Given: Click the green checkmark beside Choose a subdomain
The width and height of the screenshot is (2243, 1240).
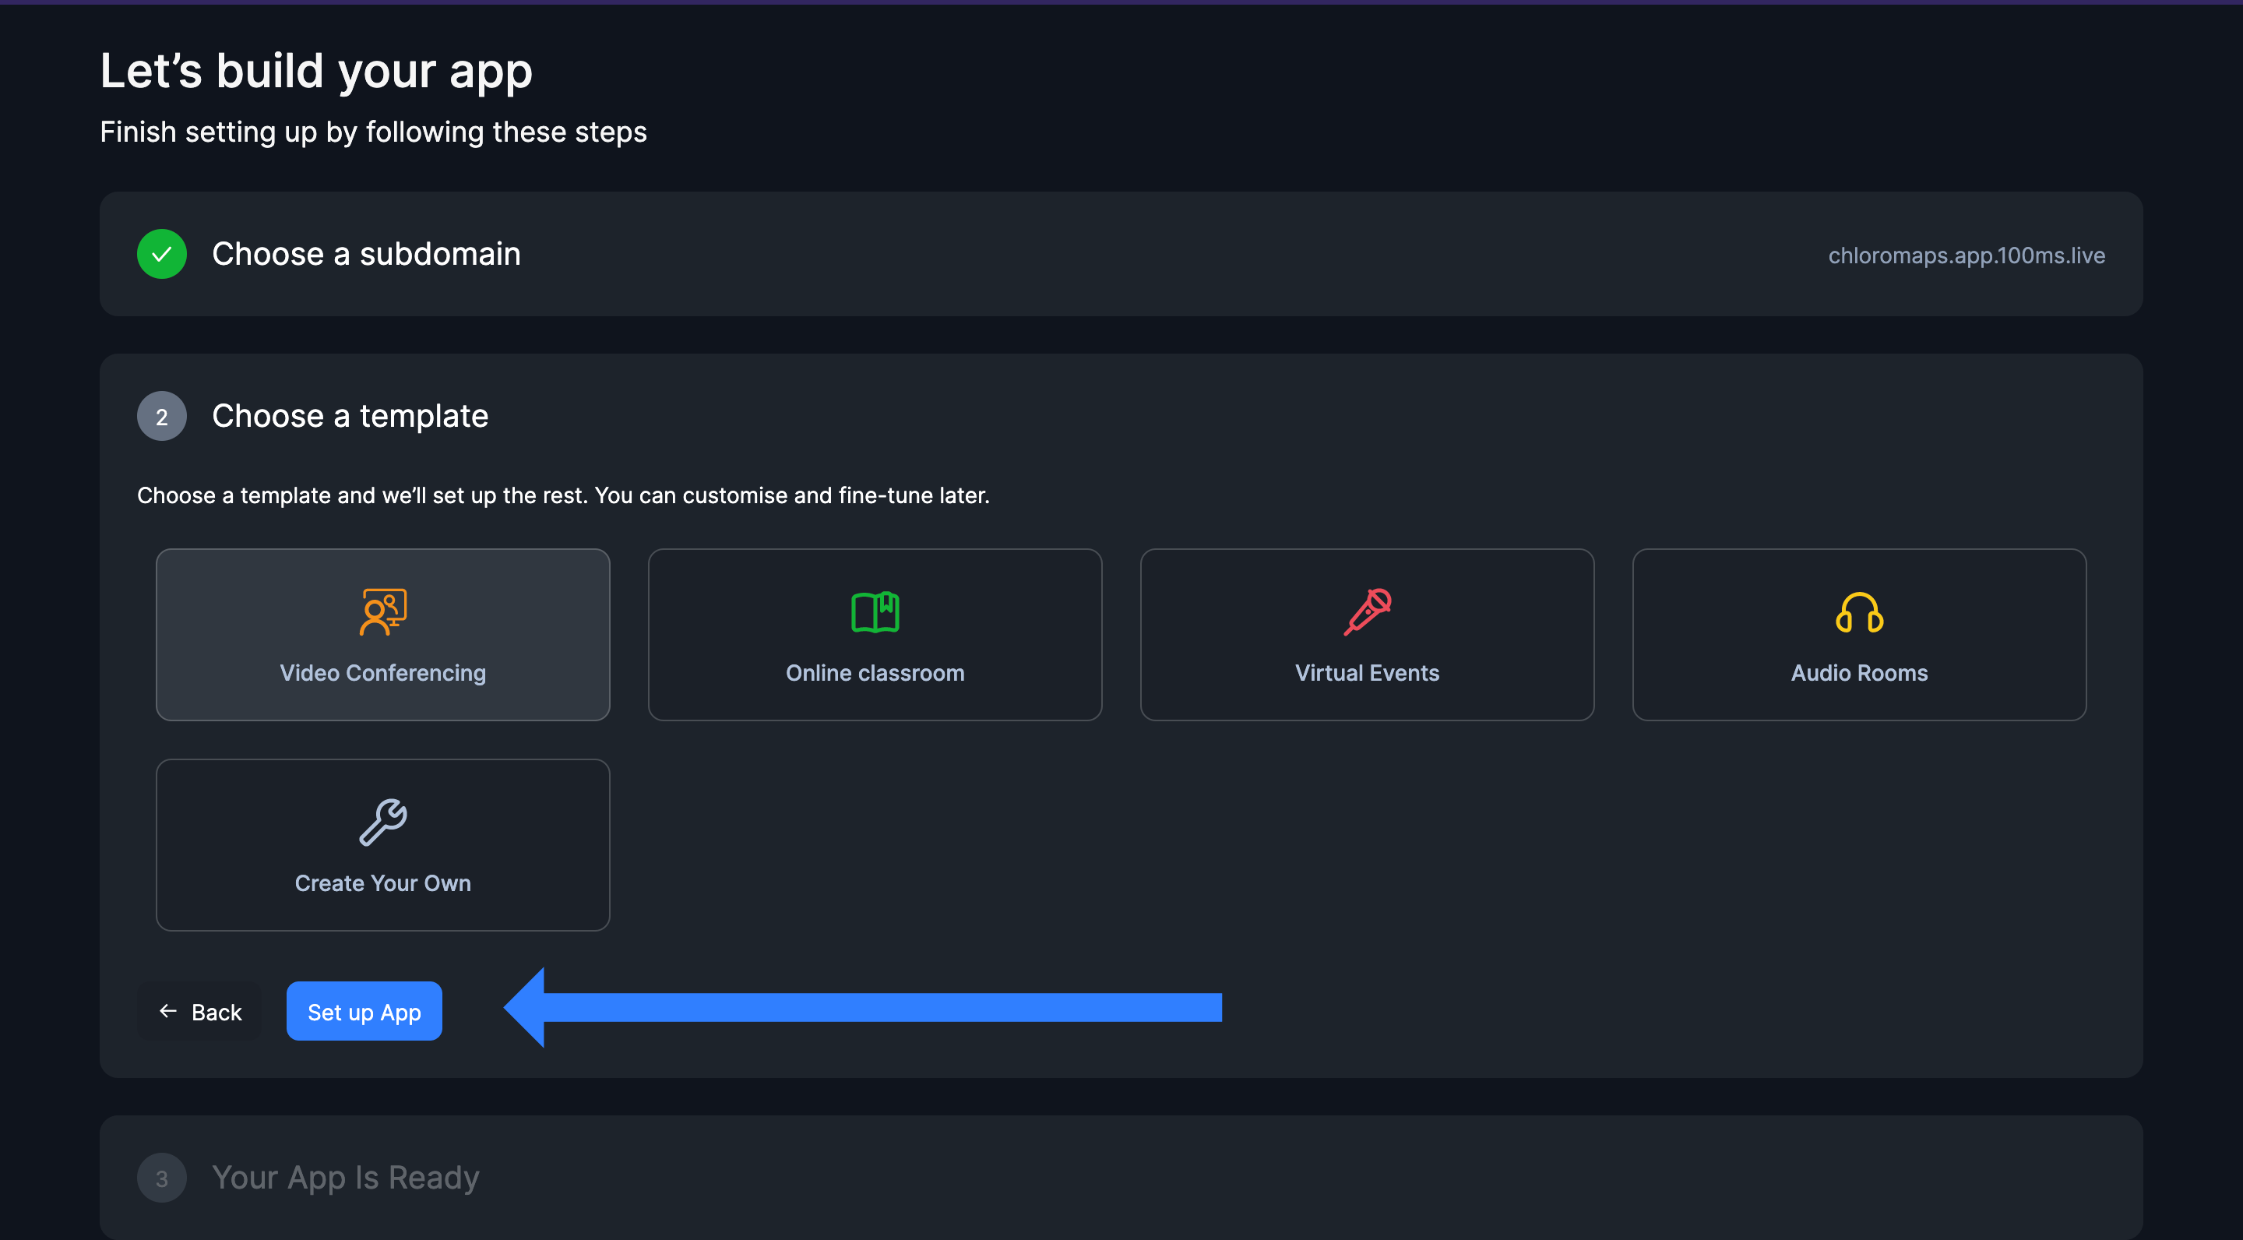Looking at the screenshot, I should [162, 254].
